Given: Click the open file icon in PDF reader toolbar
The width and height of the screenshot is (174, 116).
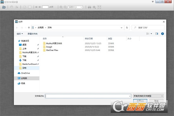Looking at the screenshot, I should pyautogui.click(x=4, y=7).
